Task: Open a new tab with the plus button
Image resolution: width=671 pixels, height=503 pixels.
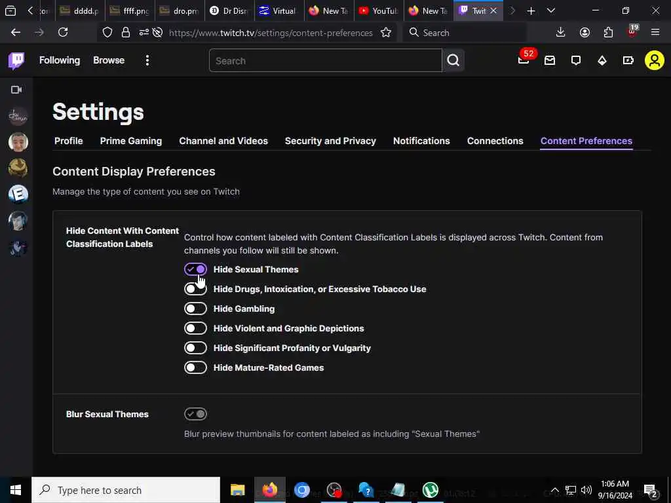Action: point(531,10)
